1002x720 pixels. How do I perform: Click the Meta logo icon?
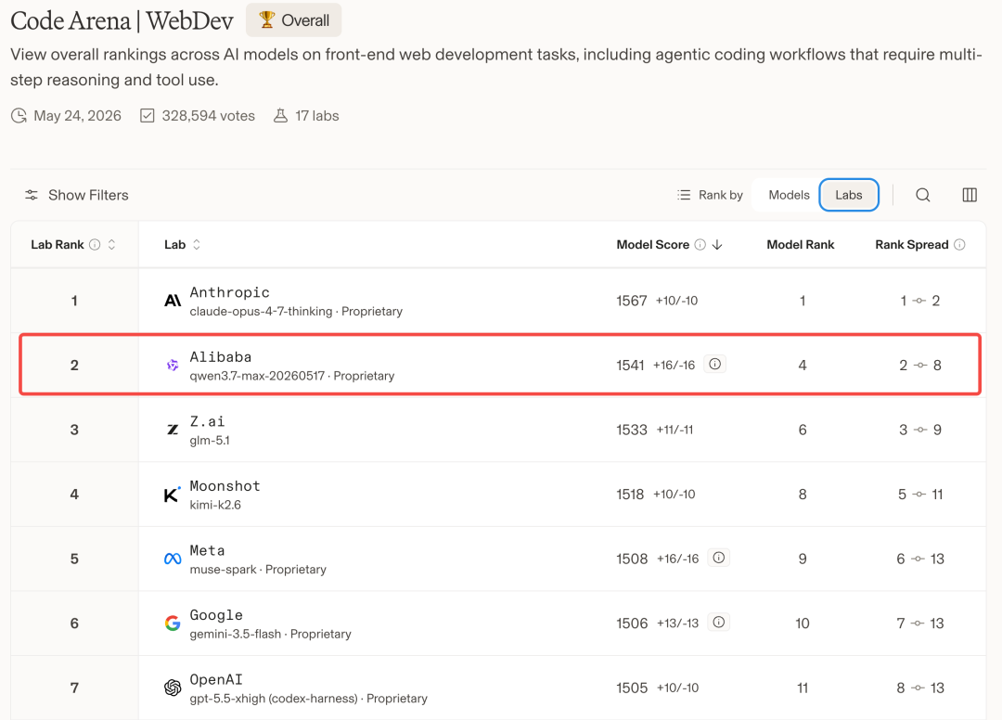coord(173,559)
